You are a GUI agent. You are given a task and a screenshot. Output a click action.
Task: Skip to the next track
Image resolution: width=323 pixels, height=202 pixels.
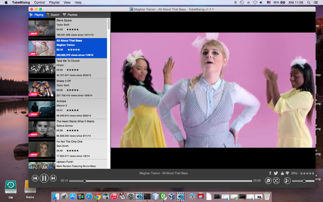tap(53, 178)
